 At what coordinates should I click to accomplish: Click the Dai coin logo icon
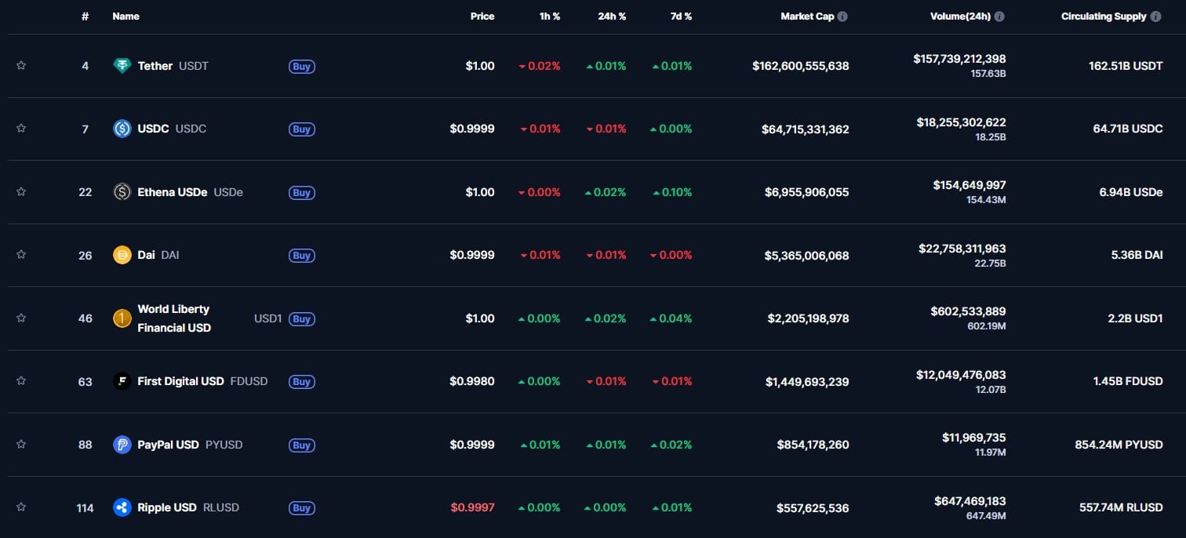[x=122, y=255]
